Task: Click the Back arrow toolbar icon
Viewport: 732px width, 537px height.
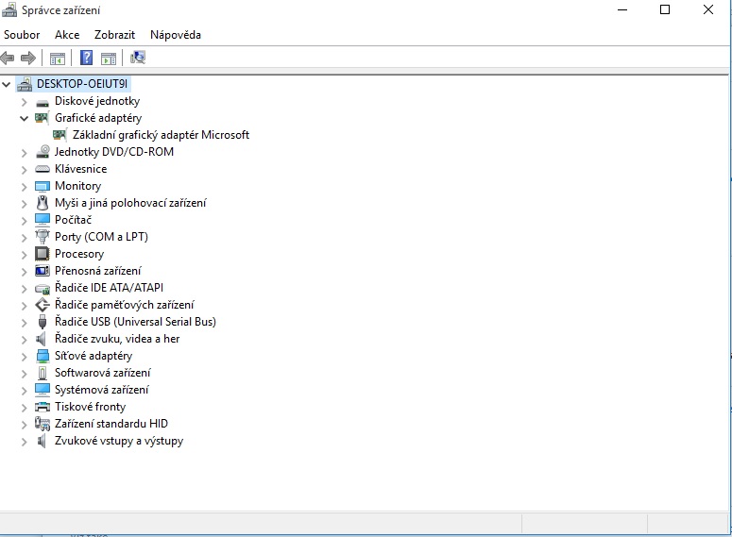Action: point(8,58)
